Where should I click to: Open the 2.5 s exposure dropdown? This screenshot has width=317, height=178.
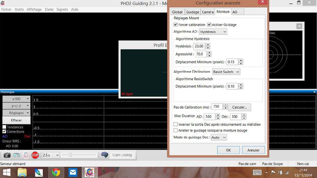[x=51, y=155]
